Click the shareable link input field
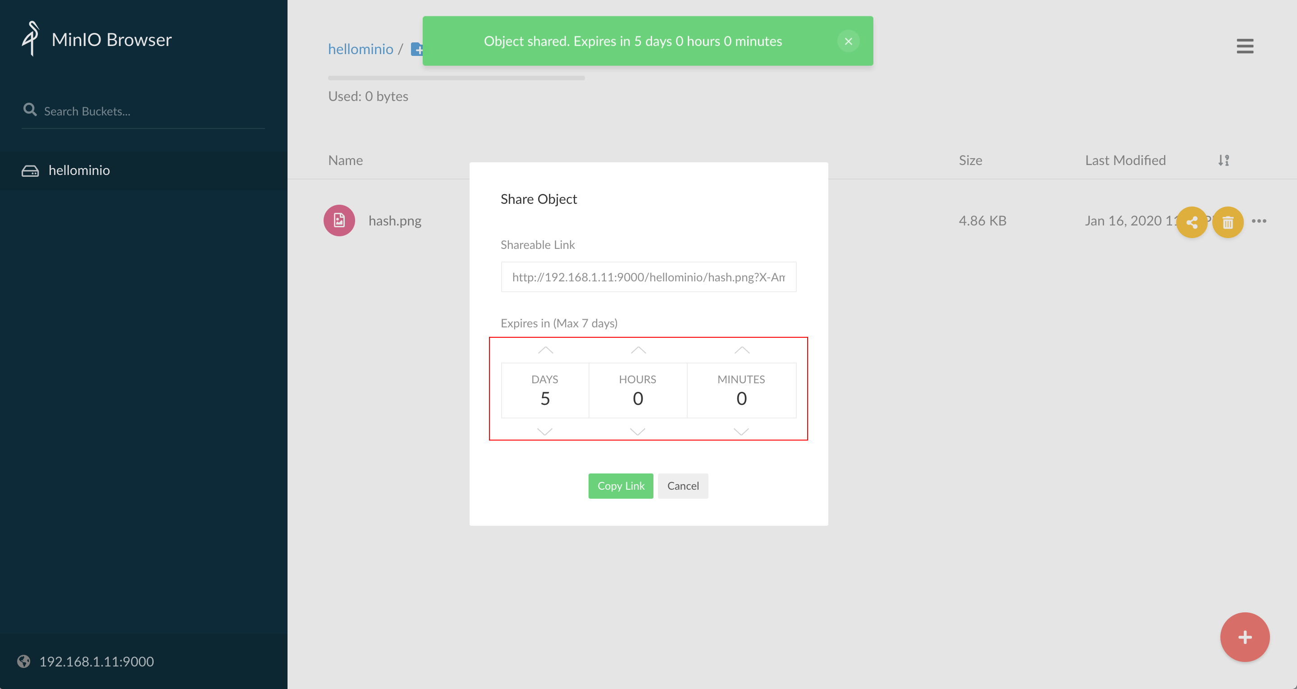Image resolution: width=1297 pixels, height=689 pixels. pyautogui.click(x=648, y=276)
